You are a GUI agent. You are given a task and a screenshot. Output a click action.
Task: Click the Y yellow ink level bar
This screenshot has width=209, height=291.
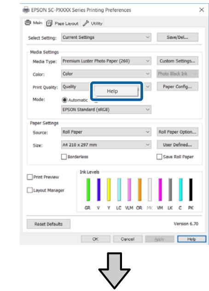click(109, 190)
